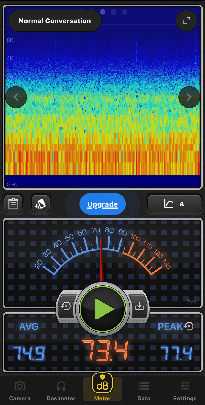Open the clipboard notes icon
The width and height of the screenshot is (205, 405).
coord(13,204)
